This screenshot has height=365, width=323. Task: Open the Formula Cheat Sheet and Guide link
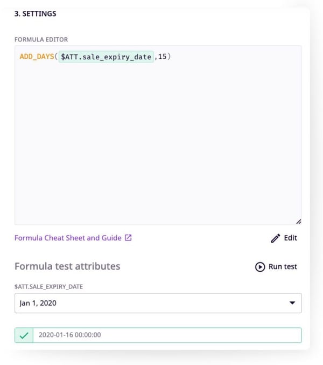coord(68,238)
